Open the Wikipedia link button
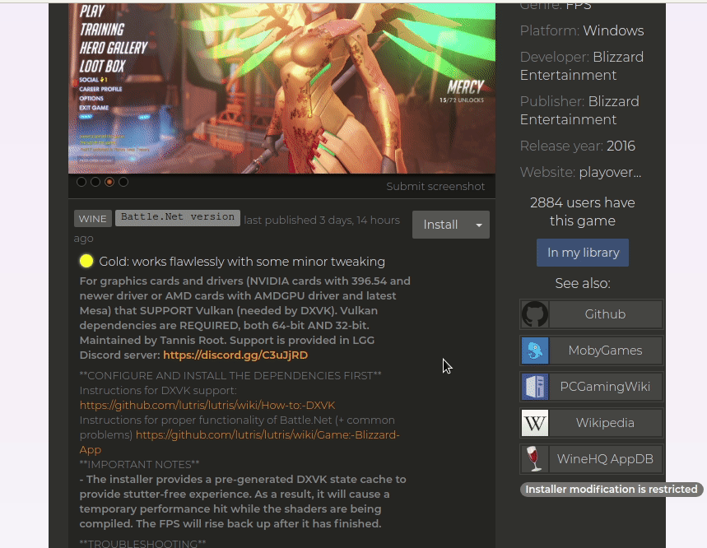Image resolution: width=707 pixels, height=548 pixels. tap(605, 423)
